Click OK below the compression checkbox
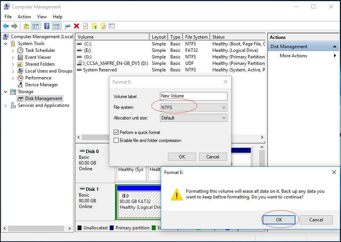Viewport: 341px width, 242px height. pos(182,157)
